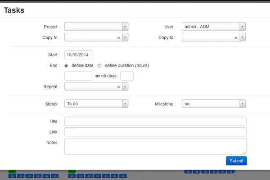Click the Submit button
The height and width of the screenshot is (180, 270).
click(x=236, y=161)
